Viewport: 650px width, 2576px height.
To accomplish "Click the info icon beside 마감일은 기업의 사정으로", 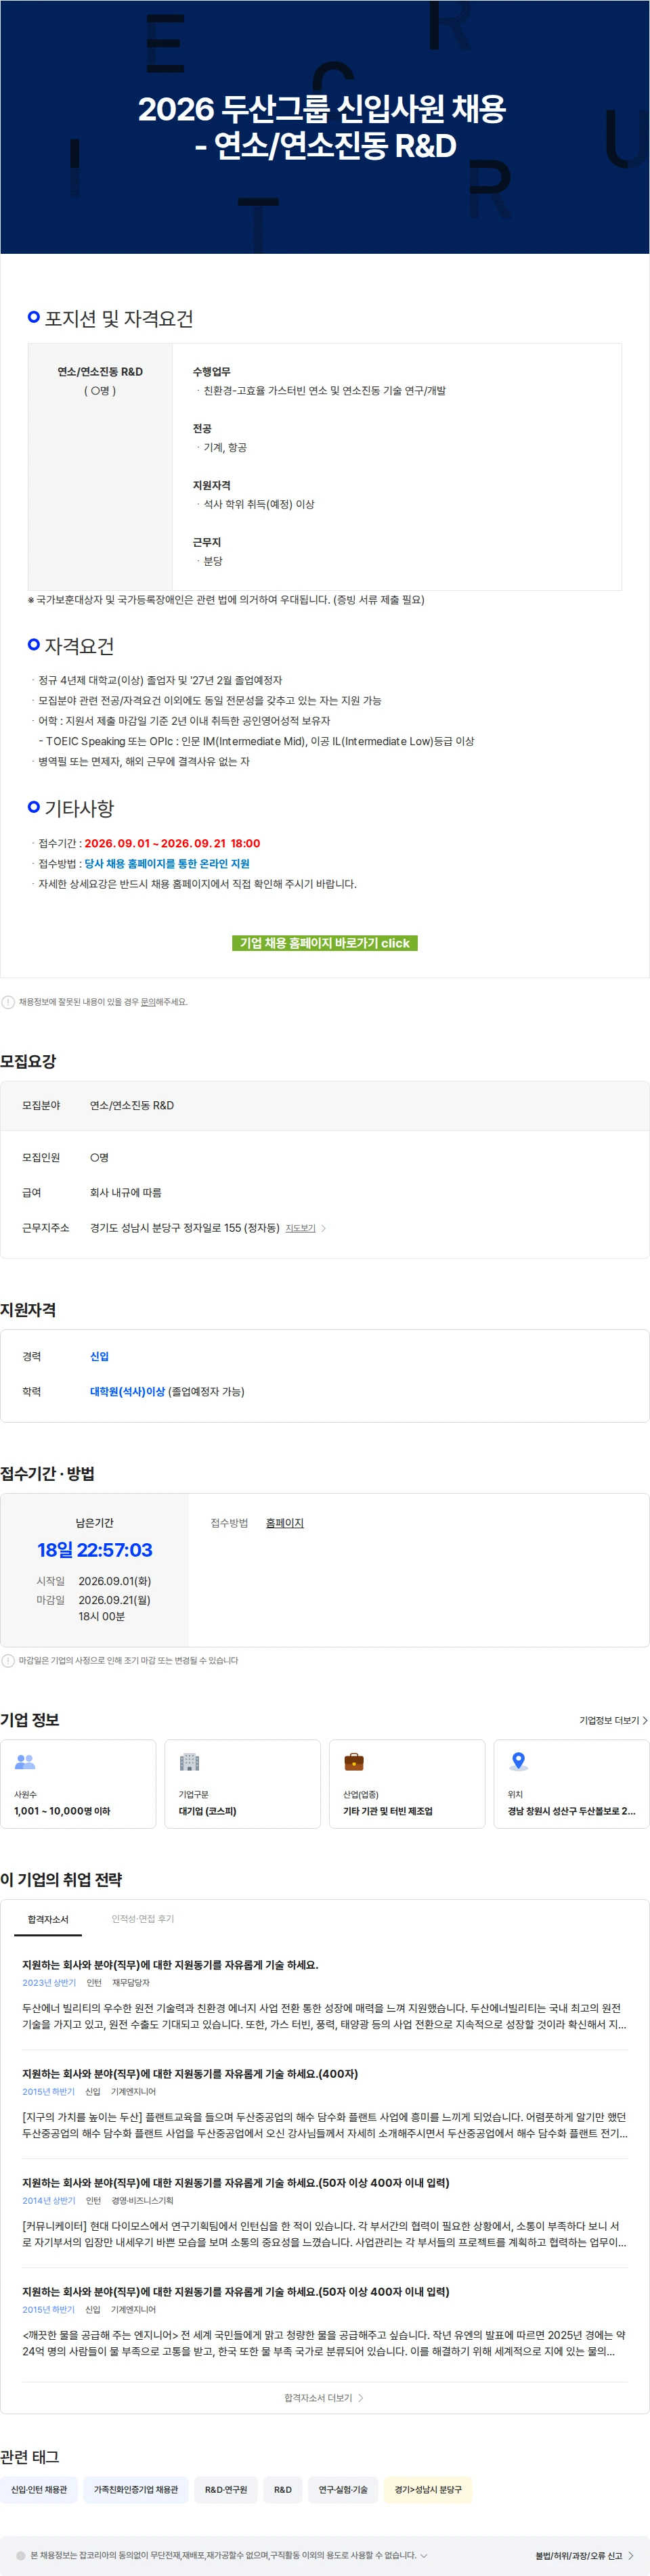I will (x=8, y=1661).
